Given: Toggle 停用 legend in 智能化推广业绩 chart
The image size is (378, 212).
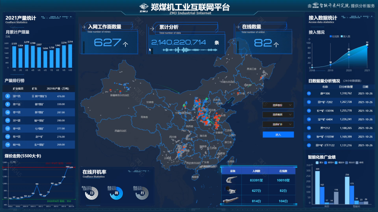Looking at the screenshot, I should coord(359,162).
